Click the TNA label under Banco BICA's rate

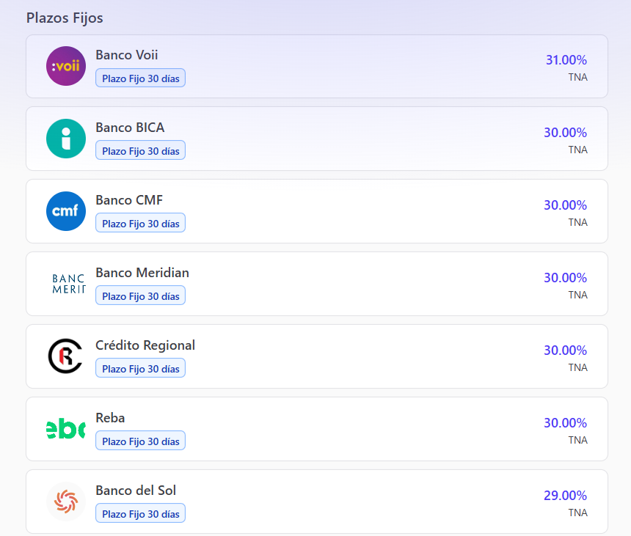click(x=578, y=150)
